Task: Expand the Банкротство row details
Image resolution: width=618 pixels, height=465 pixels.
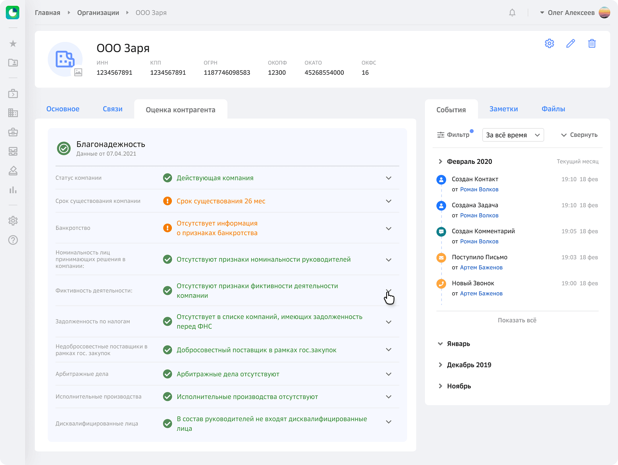Action: (389, 229)
